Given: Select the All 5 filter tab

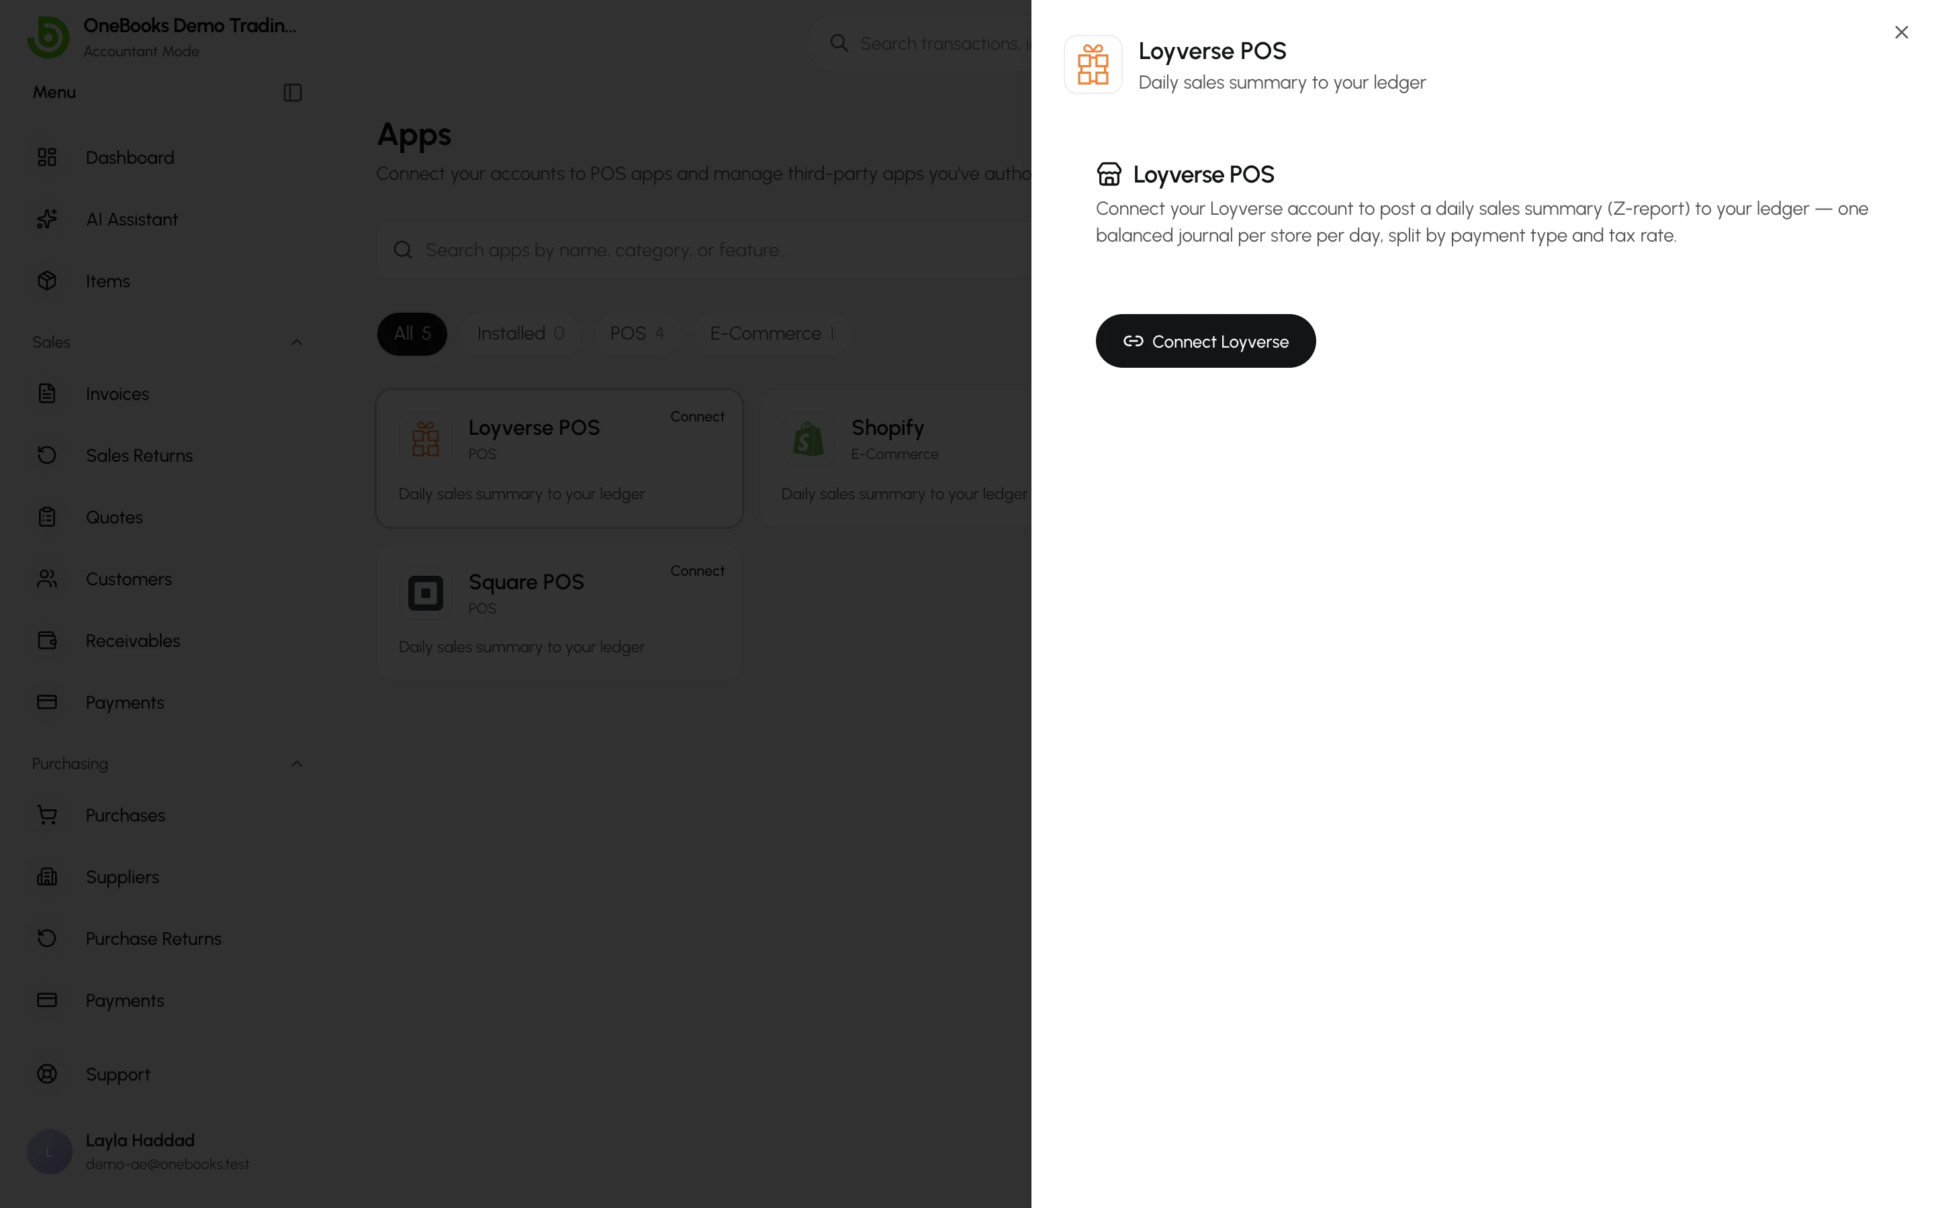Looking at the screenshot, I should [412, 333].
